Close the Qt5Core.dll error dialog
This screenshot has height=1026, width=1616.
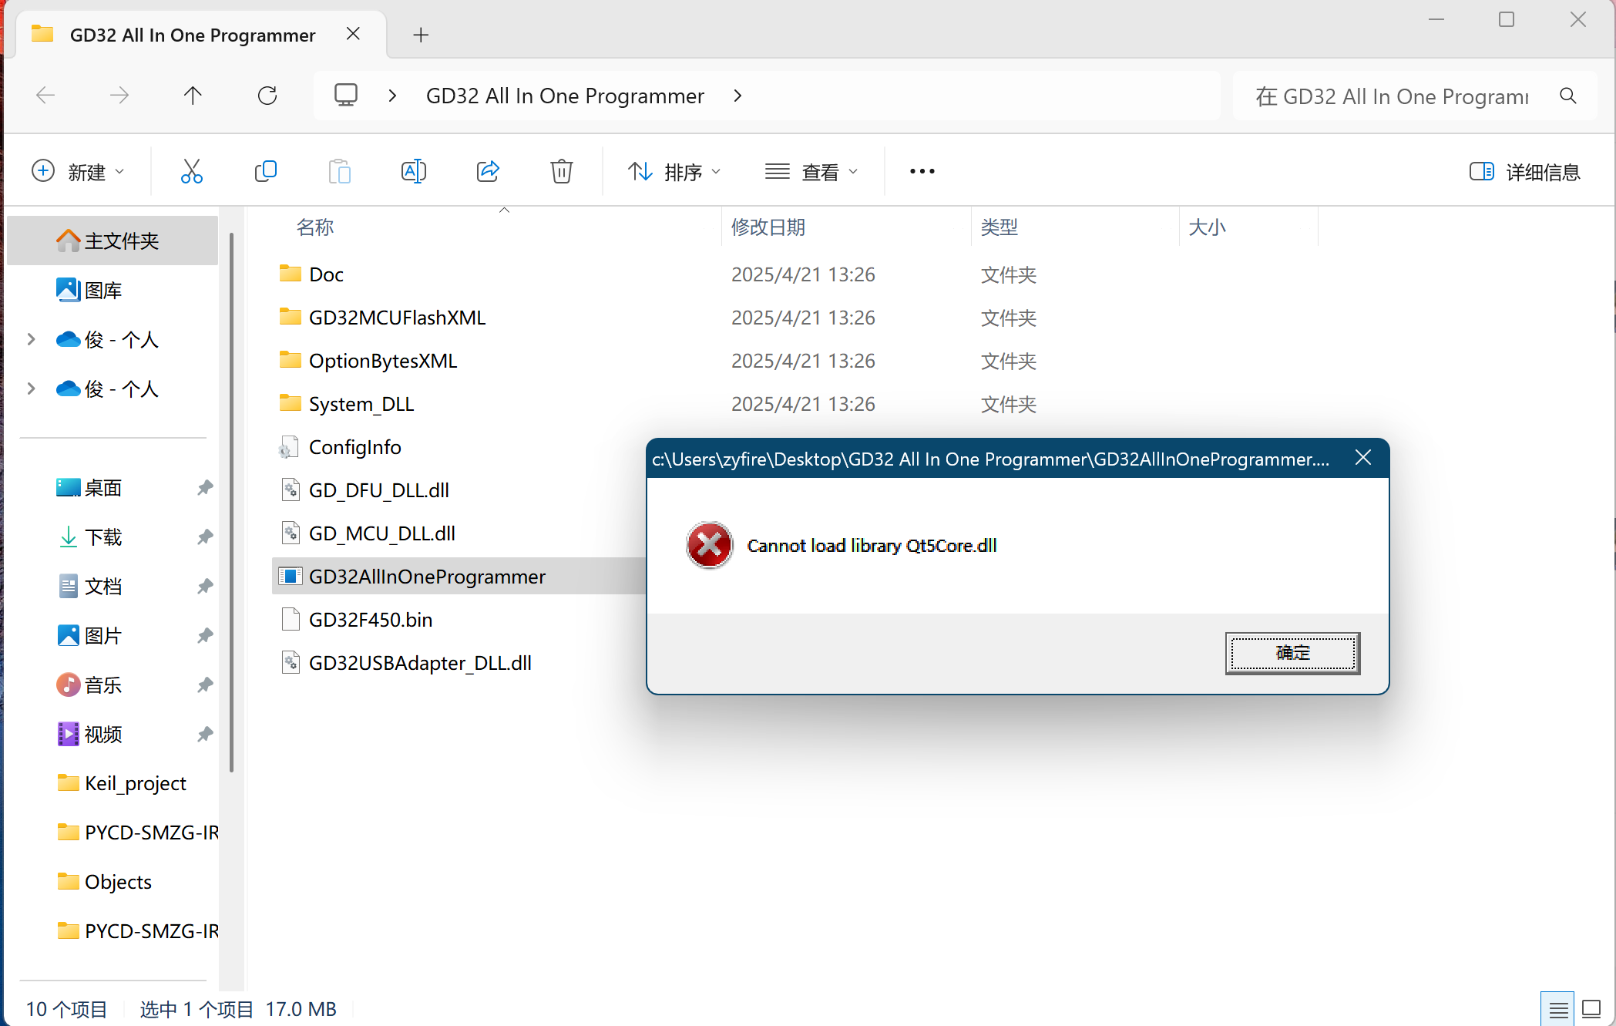1362,458
